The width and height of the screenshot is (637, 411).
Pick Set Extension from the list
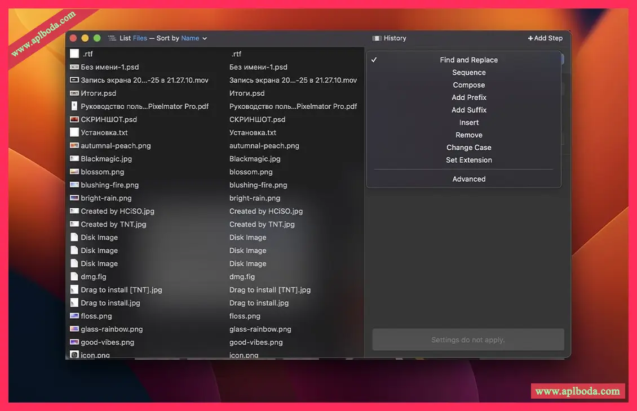click(x=468, y=160)
